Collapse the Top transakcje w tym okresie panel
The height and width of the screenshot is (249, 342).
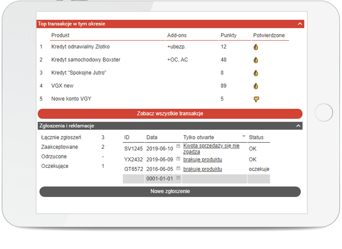point(300,24)
